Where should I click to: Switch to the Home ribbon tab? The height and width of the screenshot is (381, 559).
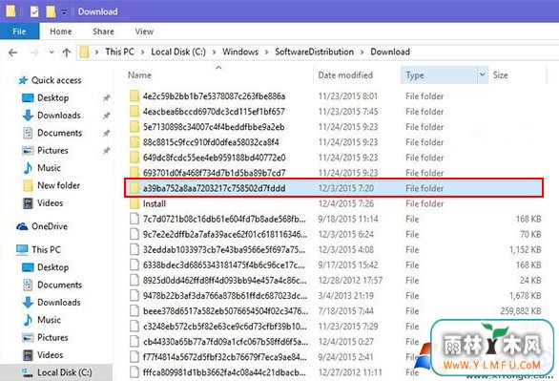point(61,32)
